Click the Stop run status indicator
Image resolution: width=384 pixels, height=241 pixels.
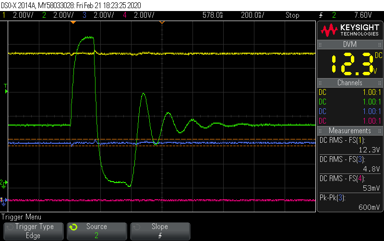point(292,15)
